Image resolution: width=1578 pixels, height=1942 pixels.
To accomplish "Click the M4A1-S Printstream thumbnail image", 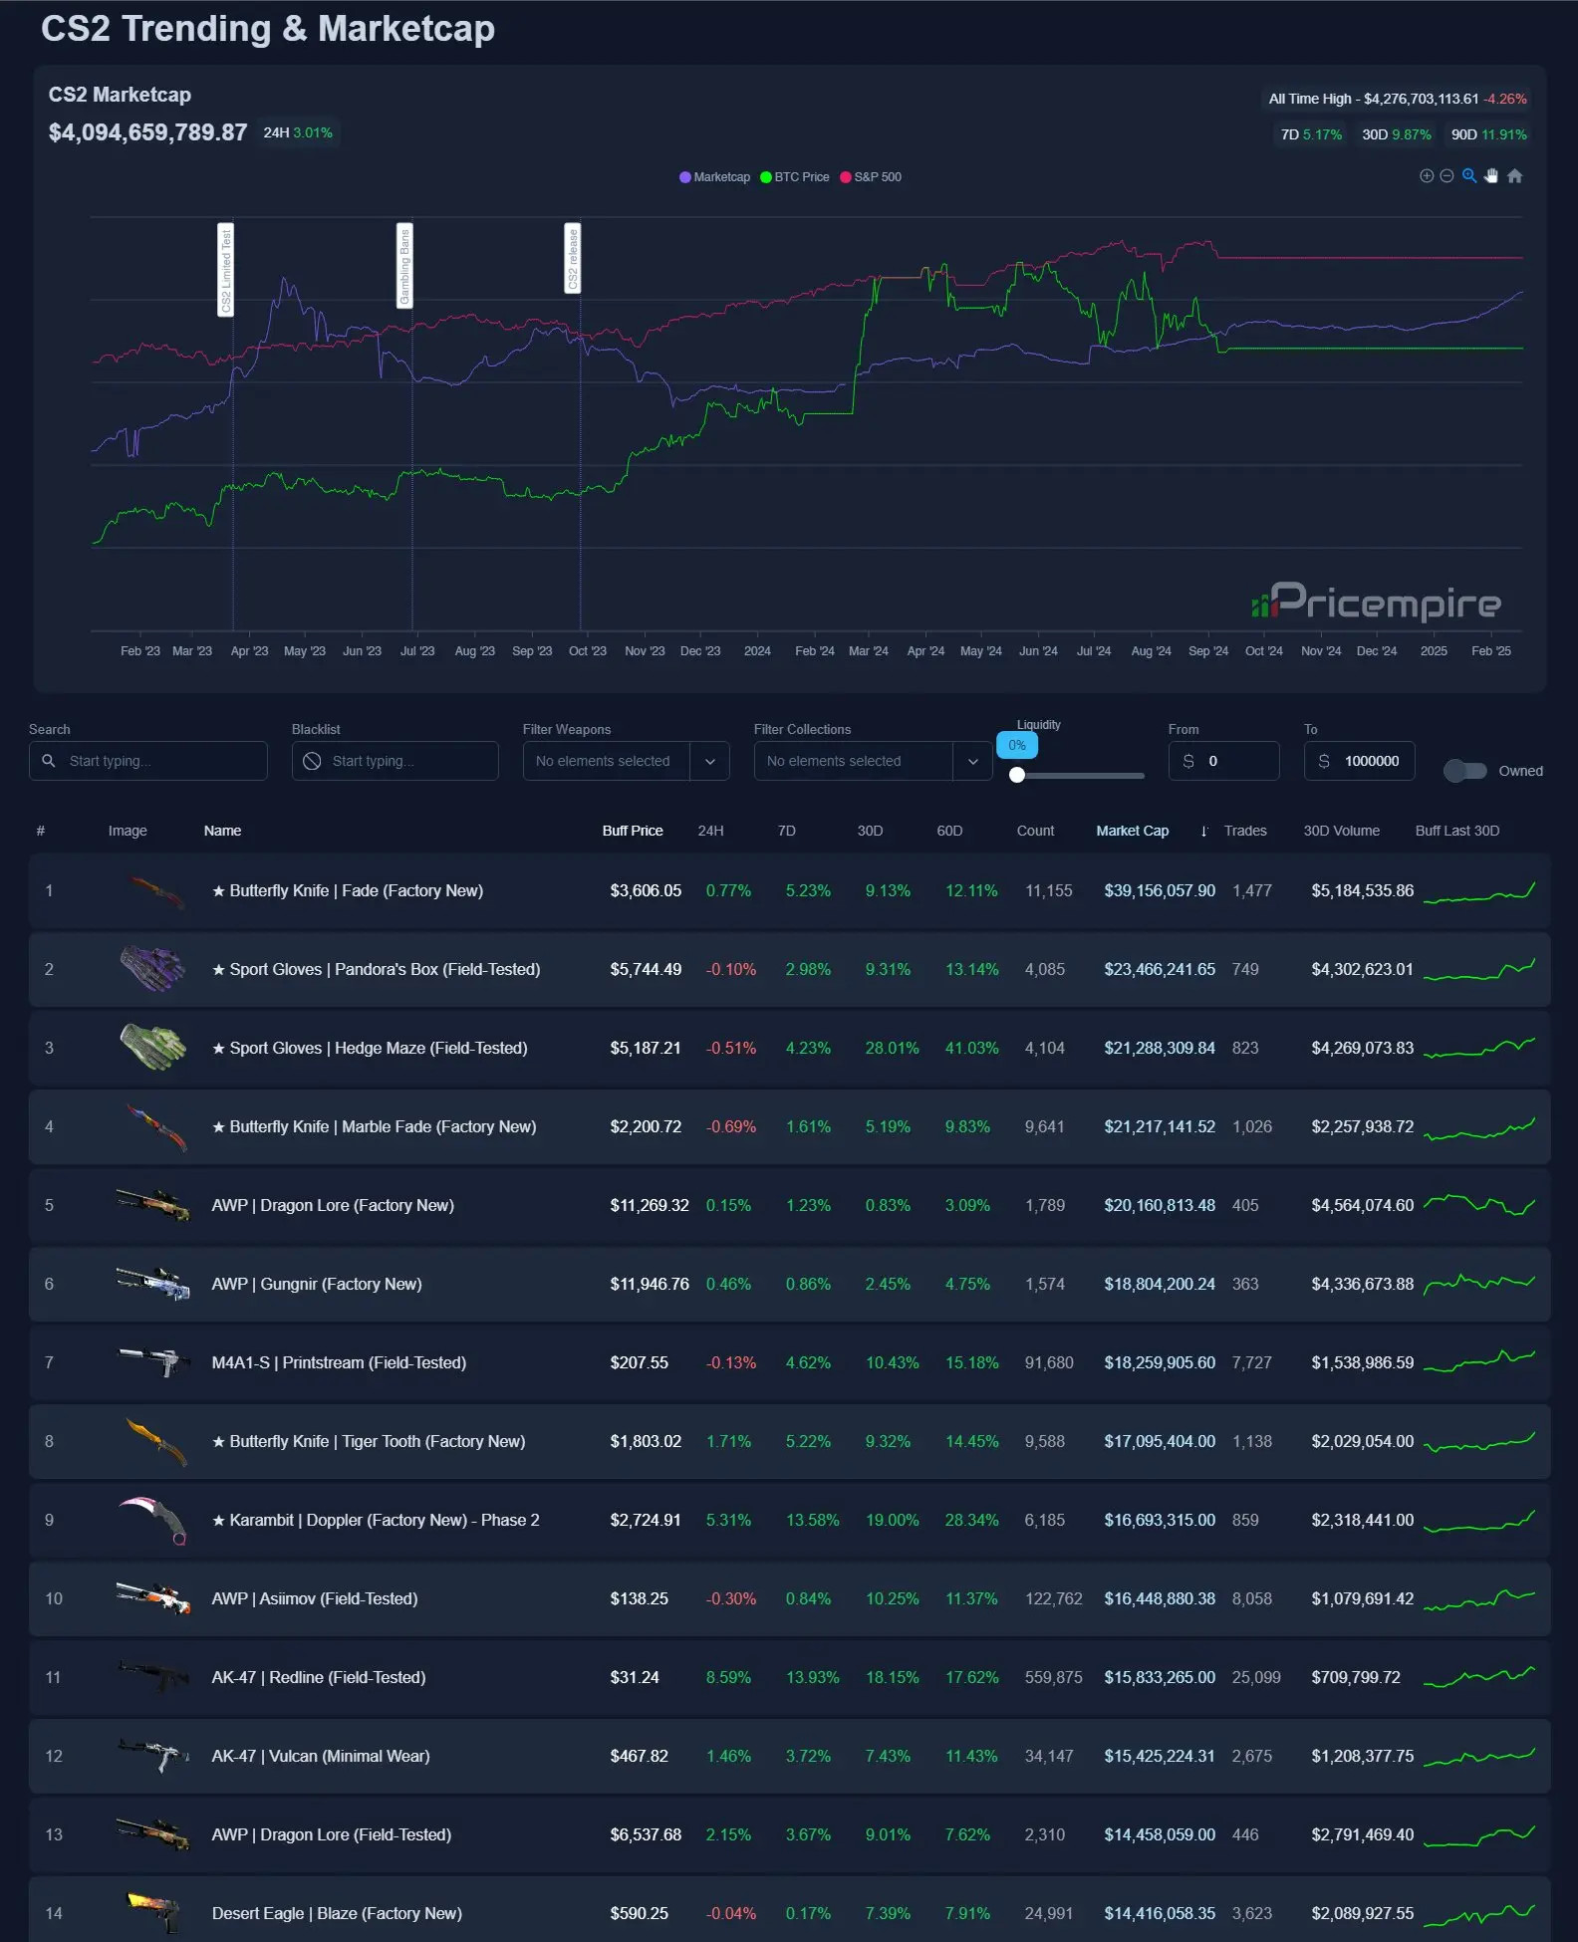I will click(x=153, y=1361).
